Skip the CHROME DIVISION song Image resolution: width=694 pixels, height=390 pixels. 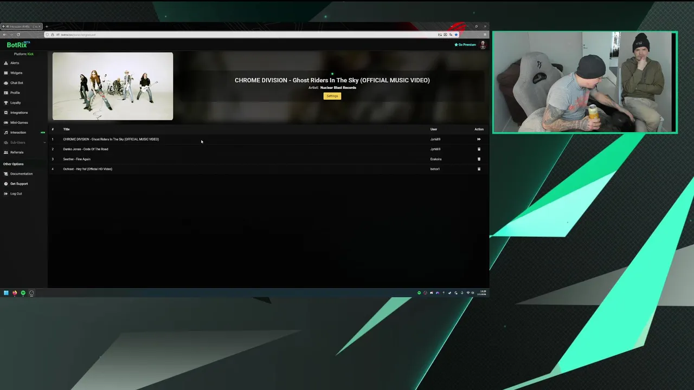click(479, 139)
